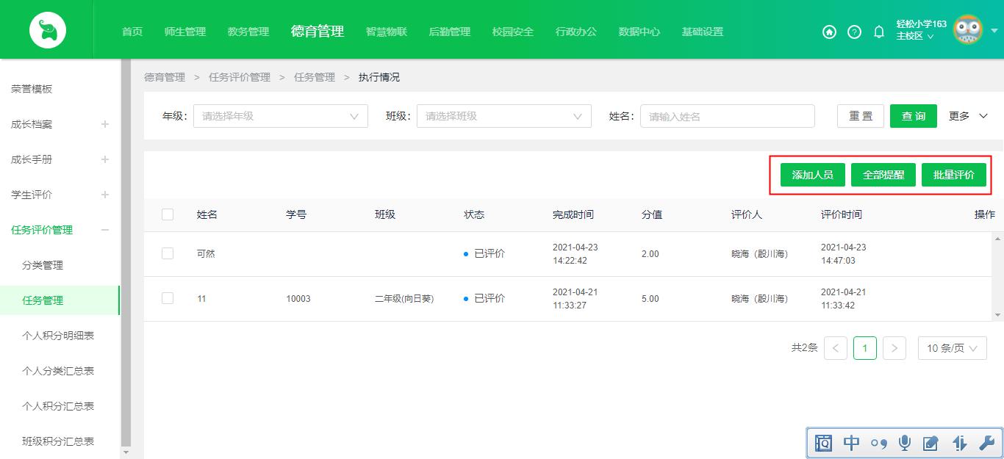1004x459 pixels.
Task: Open the 班级 class dropdown
Action: point(503,115)
